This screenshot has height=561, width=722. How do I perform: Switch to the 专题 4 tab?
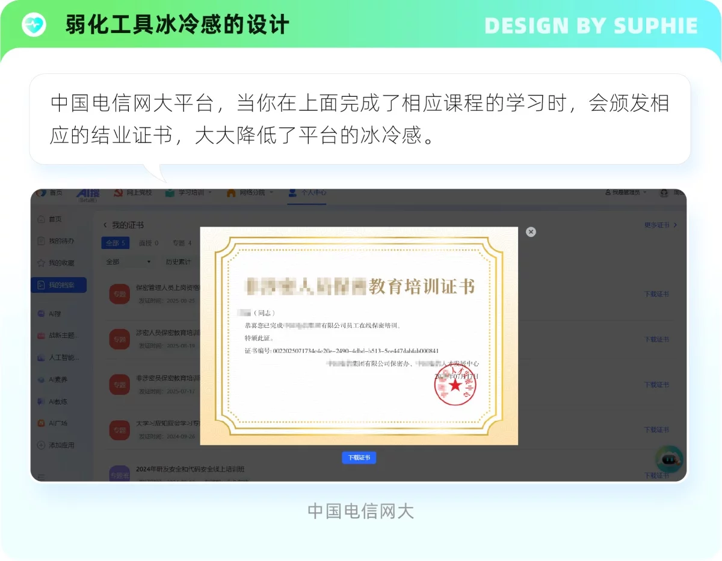pyautogui.click(x=182, y=243)
